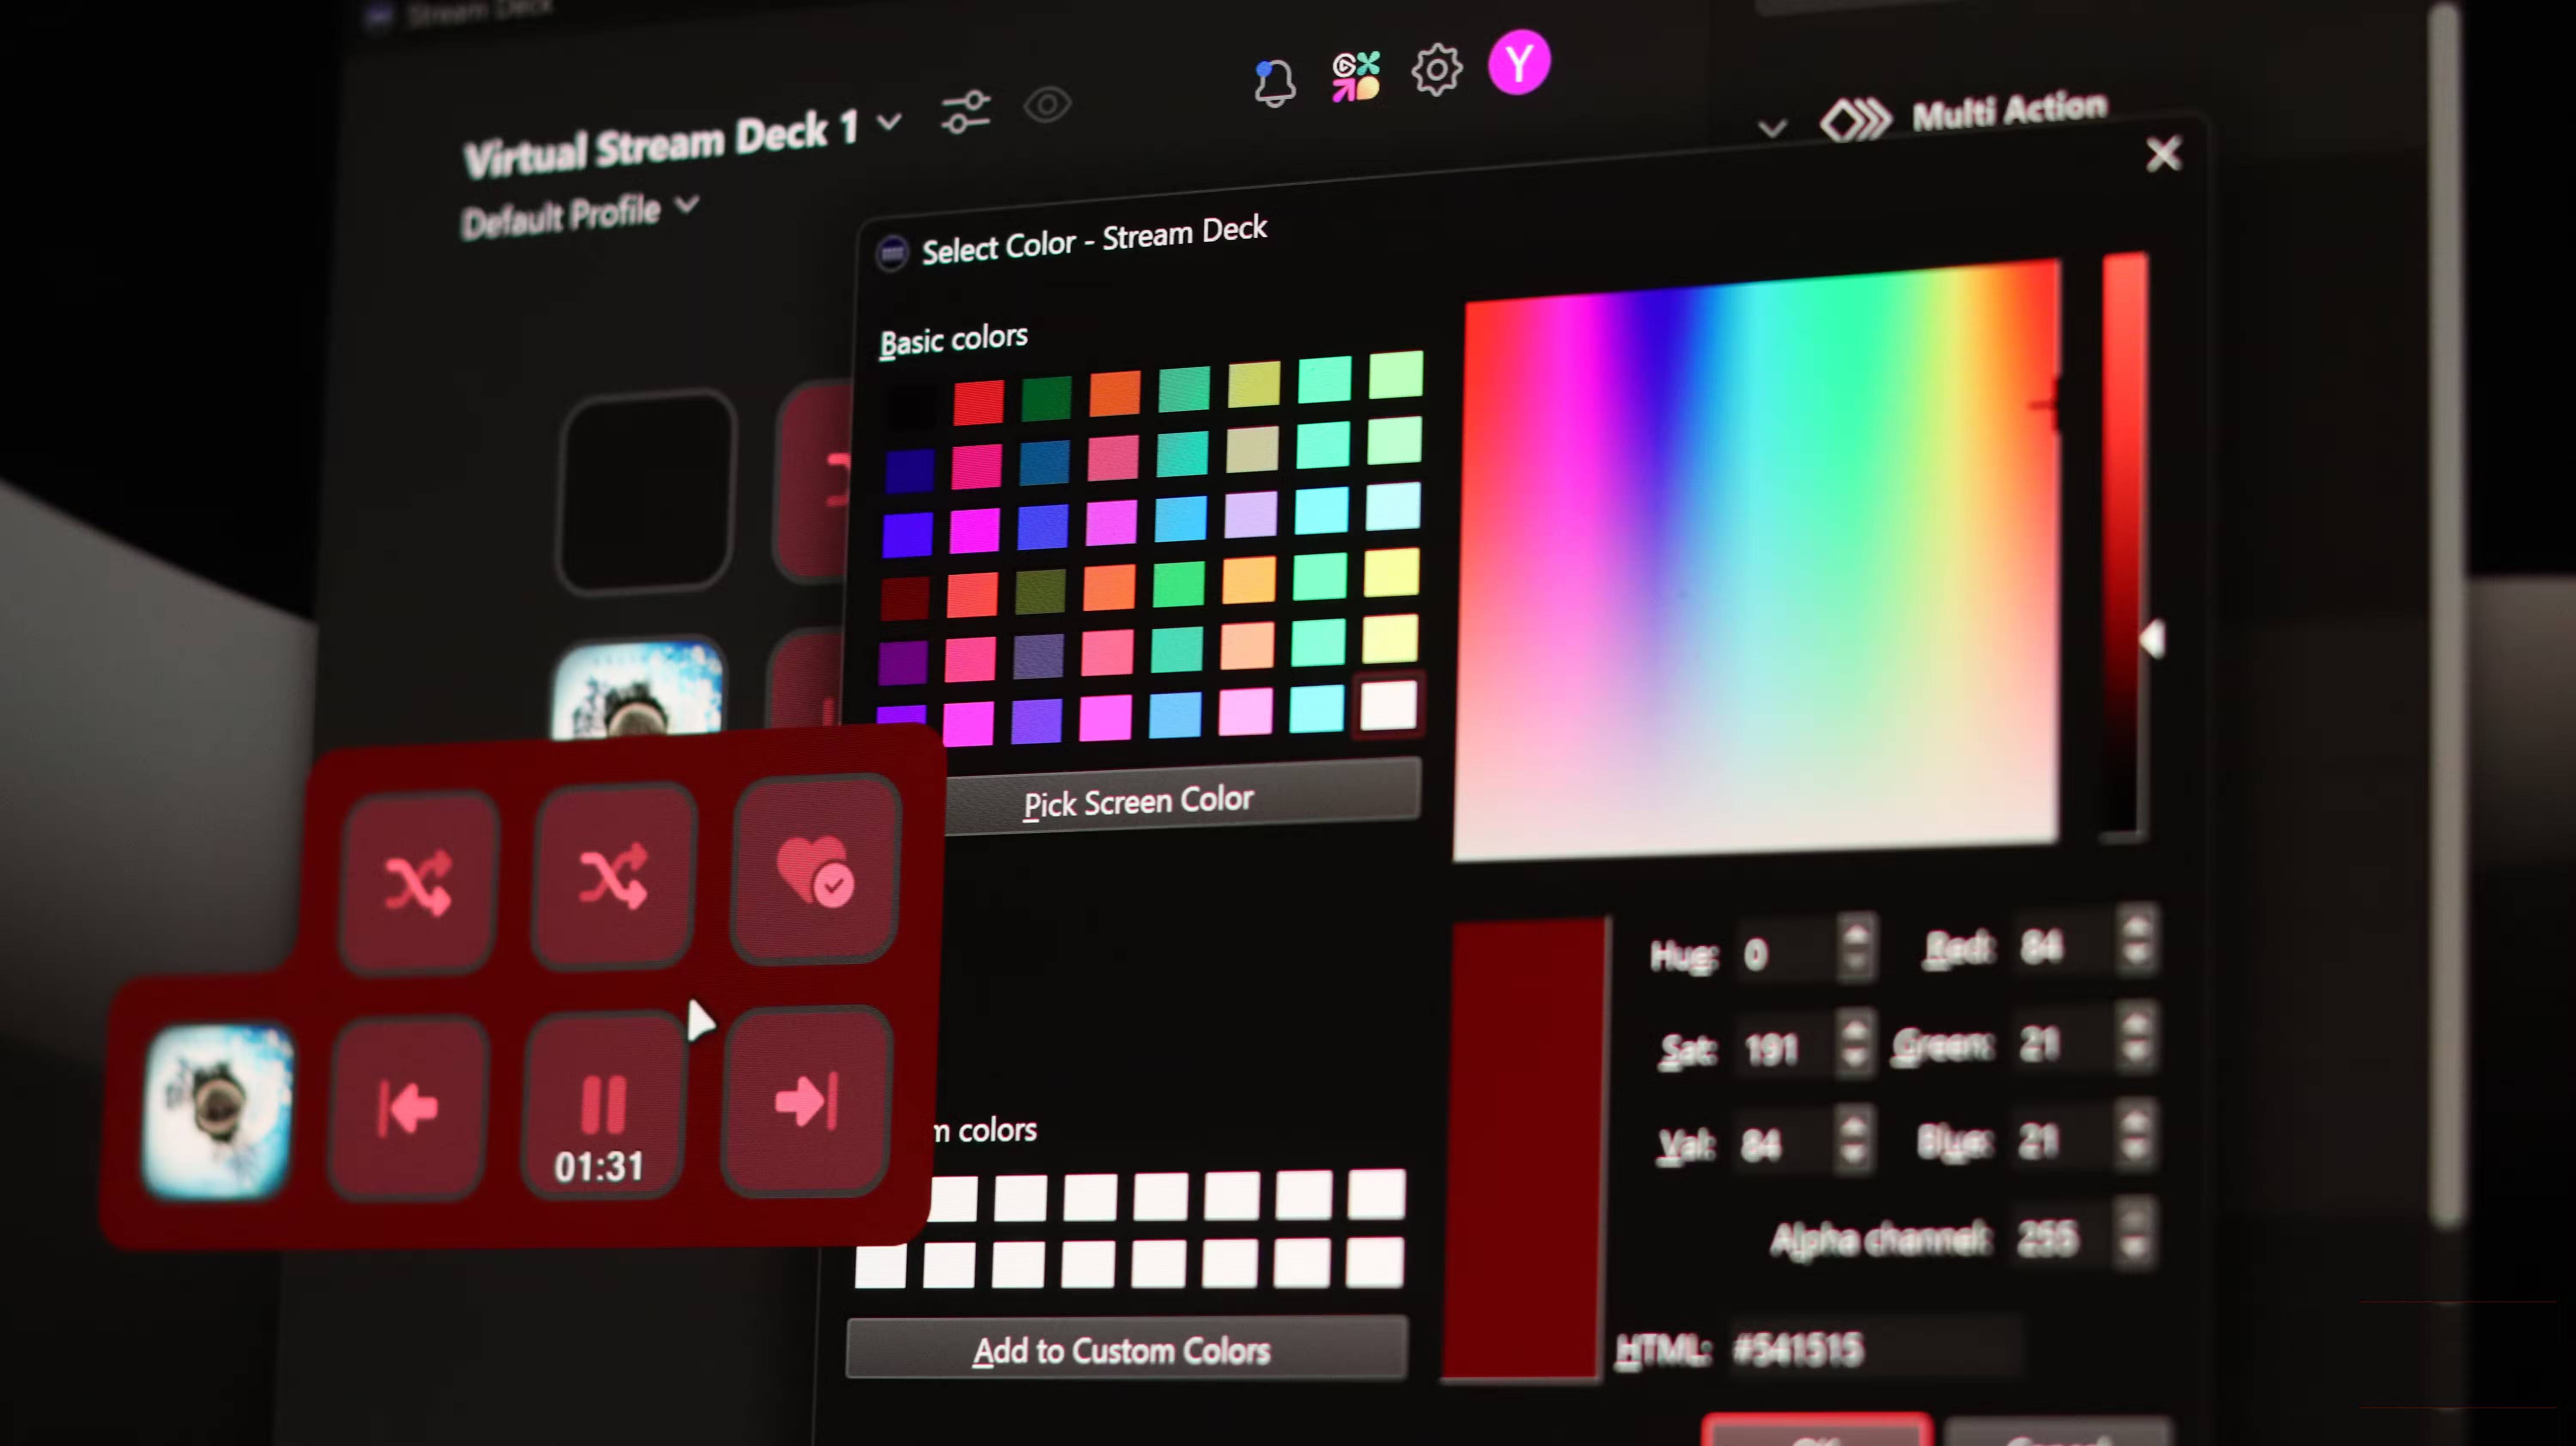Image resolution: width=2576 pixels, height=1446 pixels.
Task: Open the Default Profile dropdown
Action: [x=686, y=204]
